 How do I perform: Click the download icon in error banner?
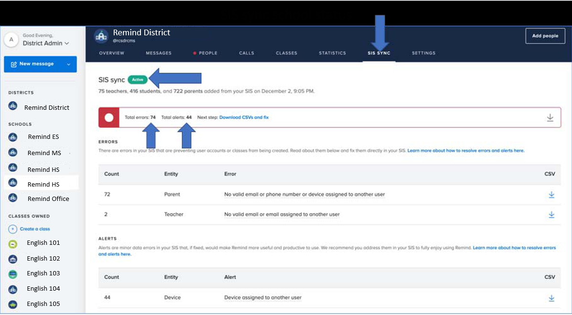pos(550,117)
